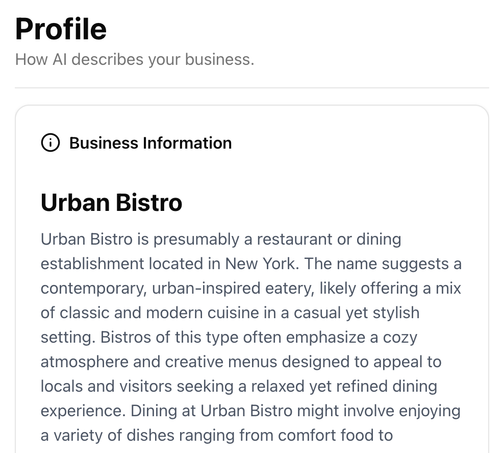Click the Business Information label
The height and width of the screenshot is (453, 504).
(150, 143)
